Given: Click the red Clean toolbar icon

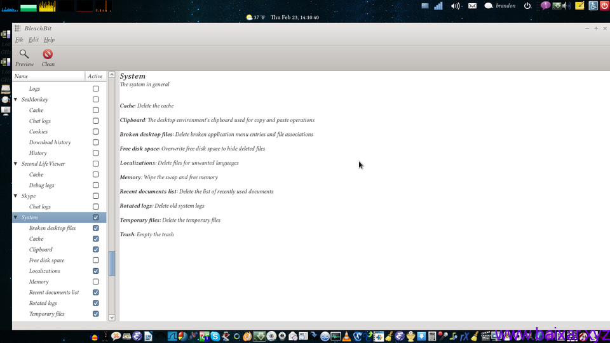Looking at the screenshot, I should coord(48,55).
